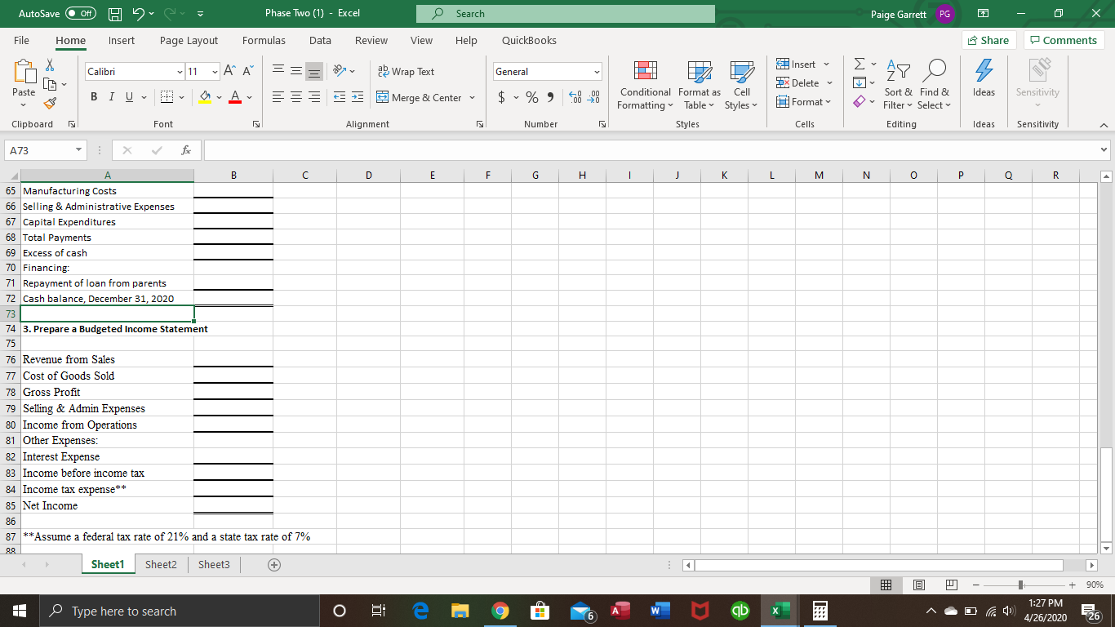This screenshot has height=627, width=1115.
Task: Click the Decrease Indent icon
Action: pos(340,98)
